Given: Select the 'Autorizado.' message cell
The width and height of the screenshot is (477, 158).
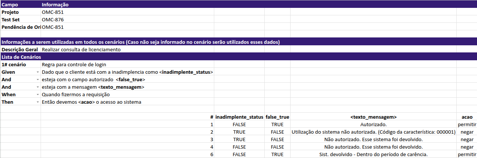Looking at the screenshot, I should point(373,124).
